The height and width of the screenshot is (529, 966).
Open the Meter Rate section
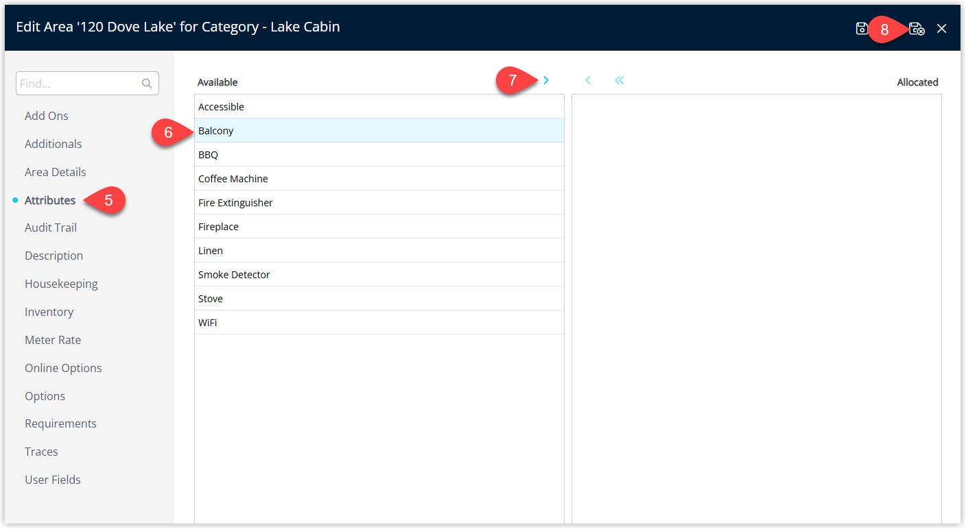(53, 340)
